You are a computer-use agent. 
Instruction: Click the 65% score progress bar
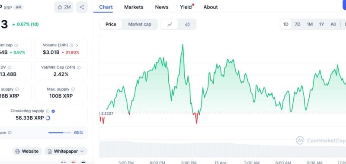pyautogui.click(x=60, y=133)
